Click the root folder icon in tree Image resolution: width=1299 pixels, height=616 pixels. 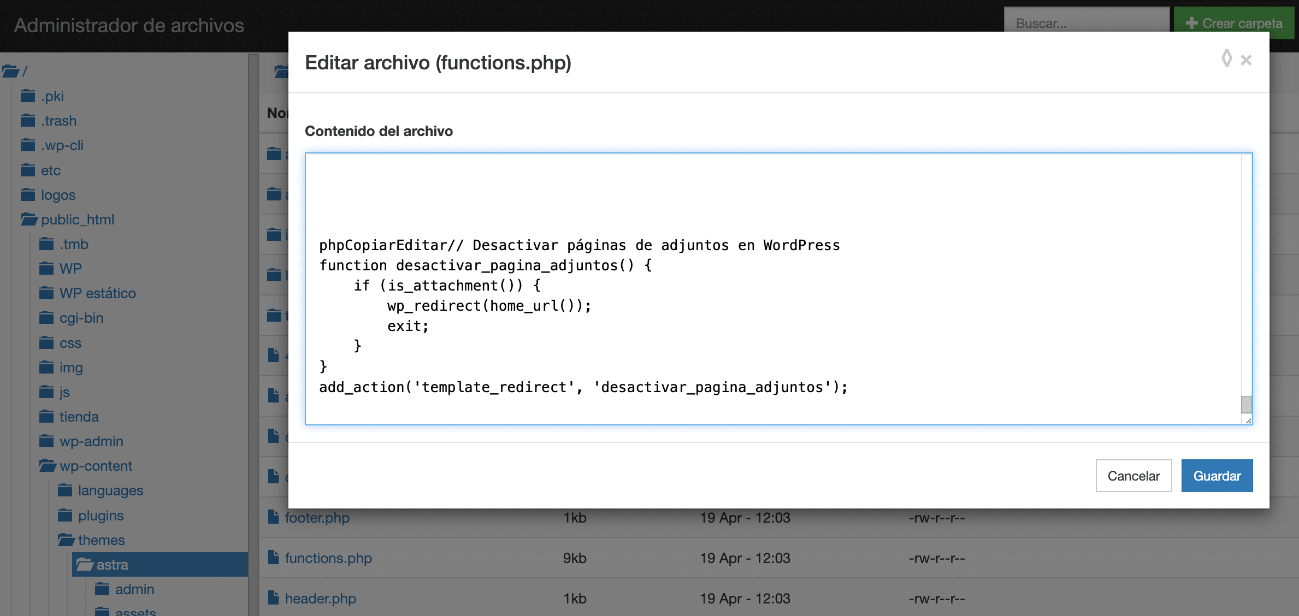(10, 71)
